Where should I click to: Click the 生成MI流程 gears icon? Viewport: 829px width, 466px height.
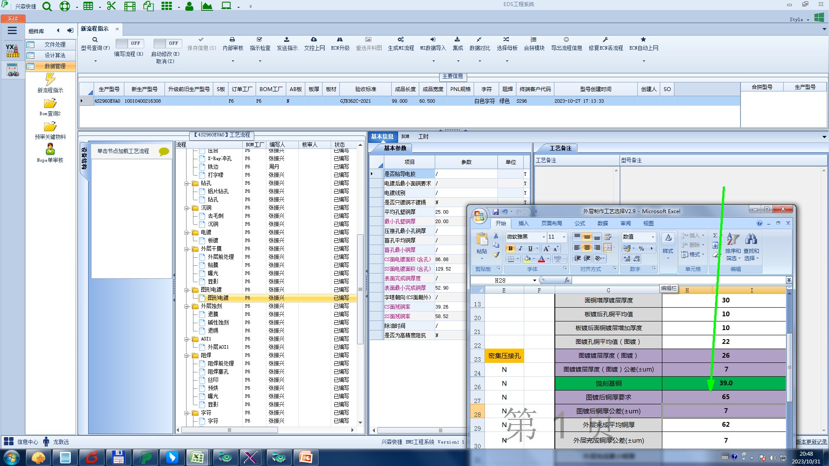[x=401, y=40]
